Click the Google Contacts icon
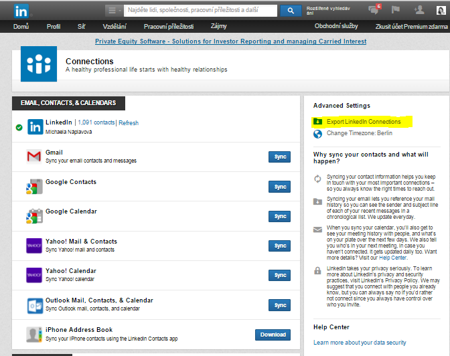Image resolution: width=450 pixels, height=356 pixels. [x=34, y=187]
